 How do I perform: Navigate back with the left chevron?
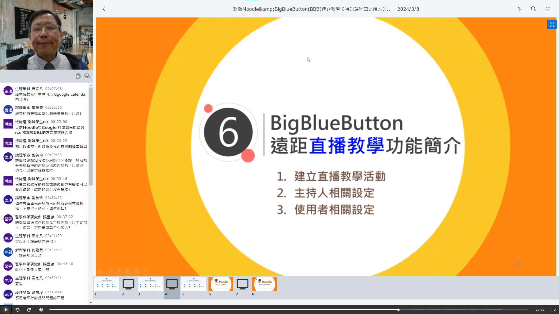(x=104, y=9)
